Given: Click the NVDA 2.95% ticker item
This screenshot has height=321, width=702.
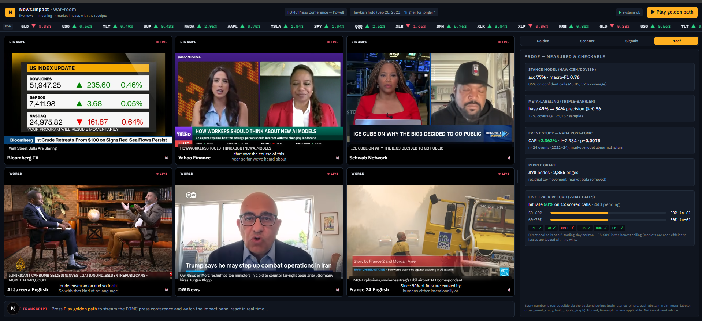Looking at the screenshot, I should [200, 26].
